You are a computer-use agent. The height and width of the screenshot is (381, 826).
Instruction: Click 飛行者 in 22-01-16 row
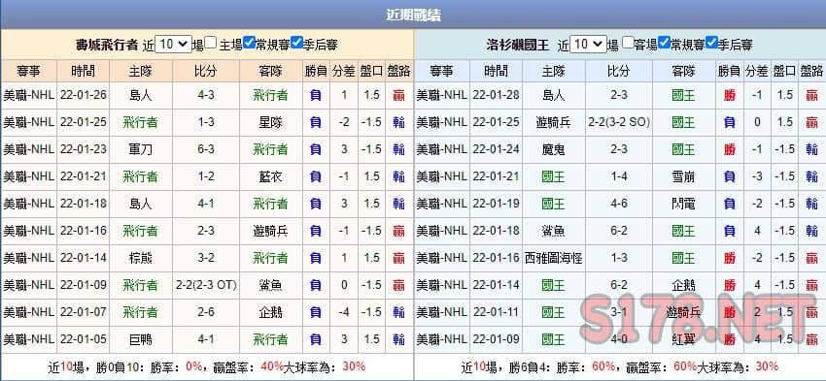pyautogui.click(x=141, y=231)
